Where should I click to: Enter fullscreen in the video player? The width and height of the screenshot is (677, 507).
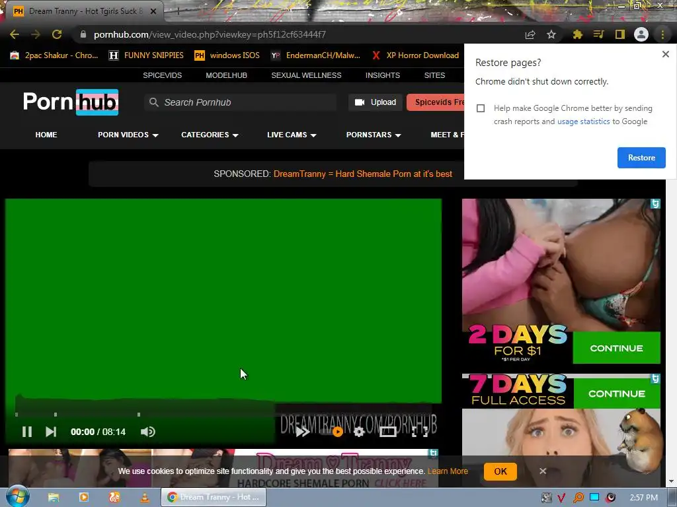(420, 432)
